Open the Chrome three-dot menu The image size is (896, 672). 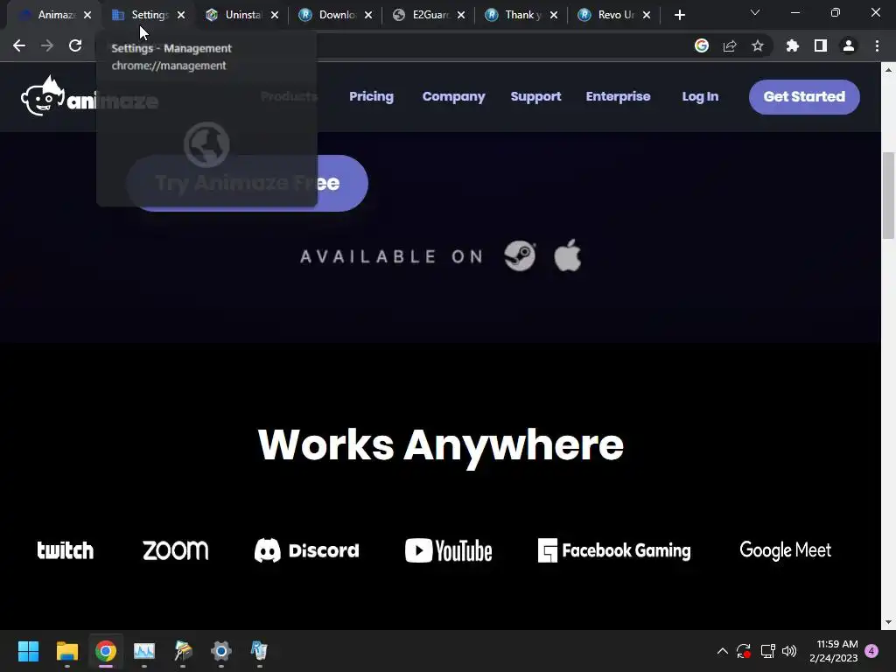pyautogui.click(x=877, y=45)
